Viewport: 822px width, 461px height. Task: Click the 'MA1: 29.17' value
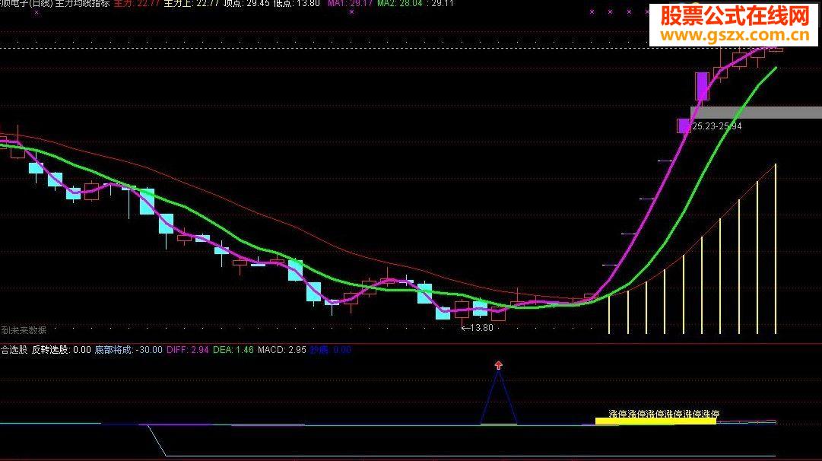point(351,3)
